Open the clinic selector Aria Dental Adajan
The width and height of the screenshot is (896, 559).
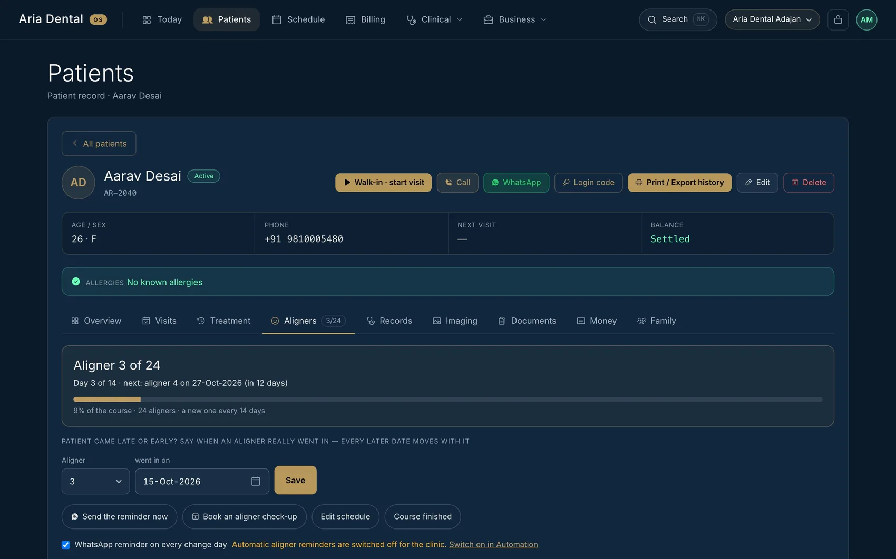click(772, 19)
